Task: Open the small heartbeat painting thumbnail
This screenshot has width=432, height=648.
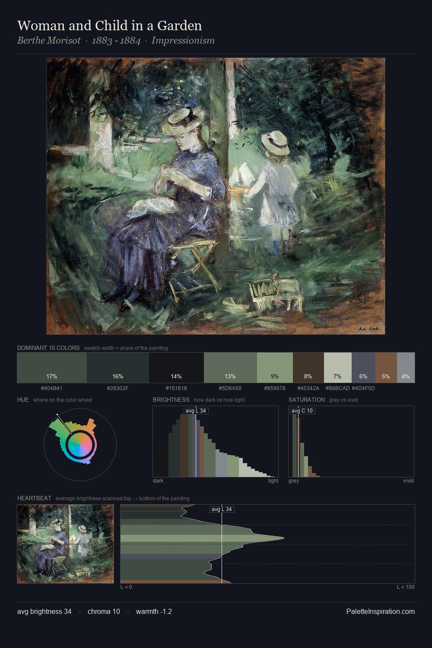Action: pos(65,544)
